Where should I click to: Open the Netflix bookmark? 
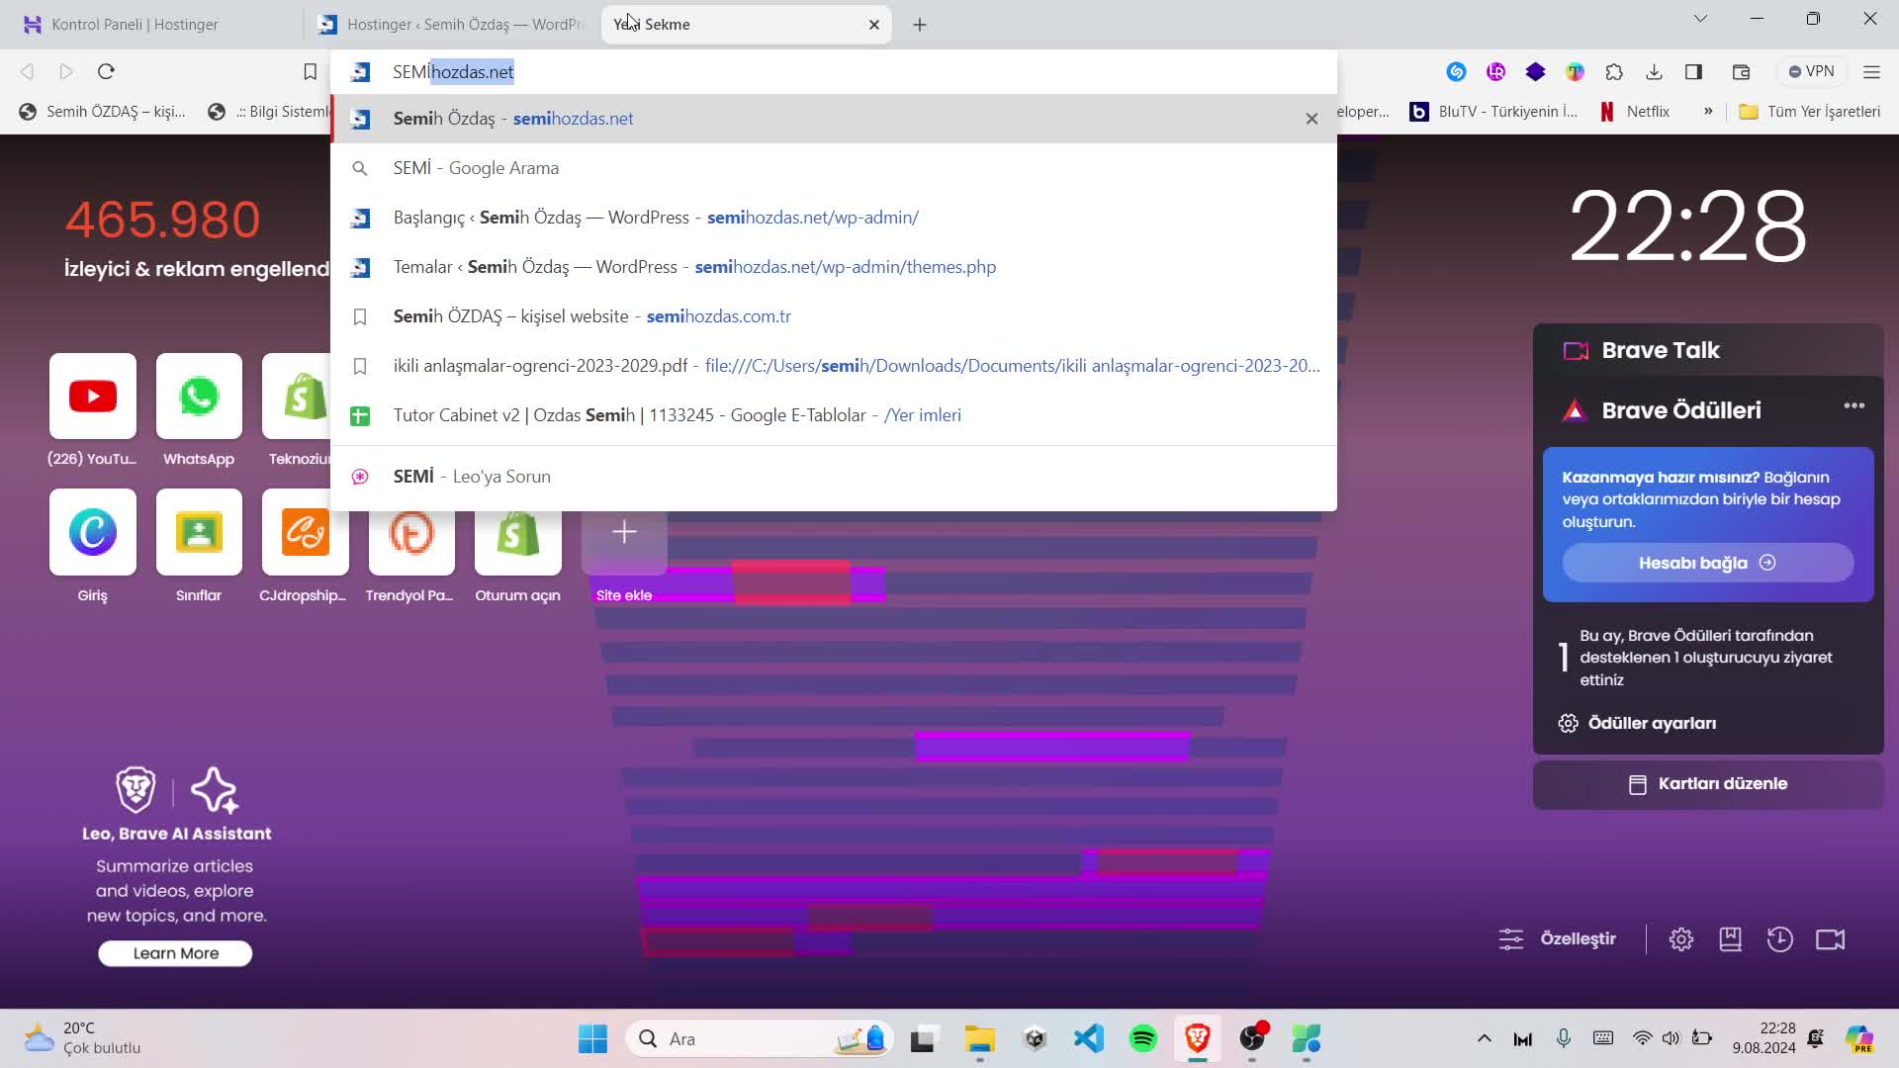click(1635, 112)
